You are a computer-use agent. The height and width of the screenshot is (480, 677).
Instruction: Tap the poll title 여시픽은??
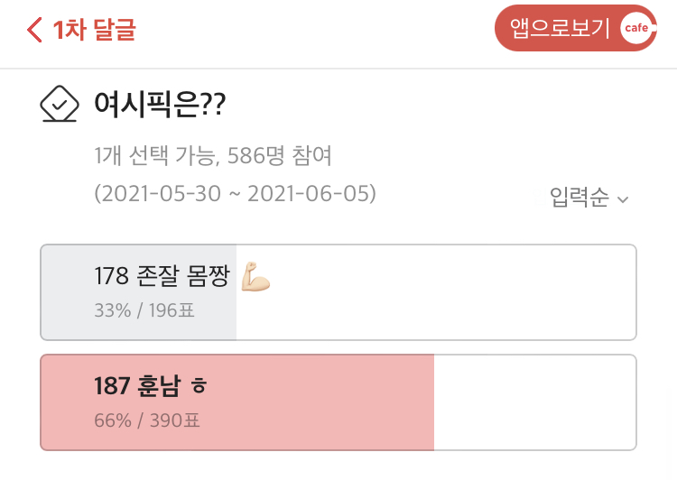point(159,105)
